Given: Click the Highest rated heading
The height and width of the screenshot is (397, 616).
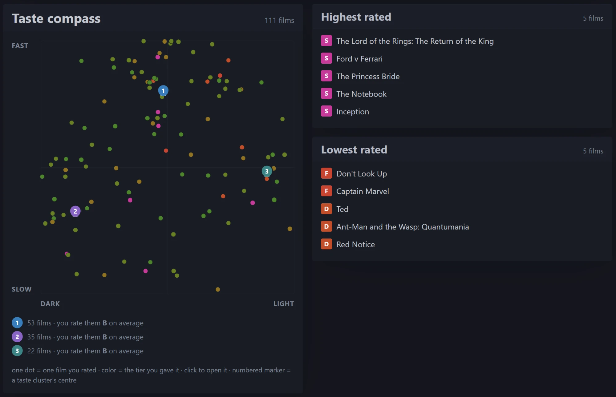Looking at the screenshot, I should coord(356,17).
